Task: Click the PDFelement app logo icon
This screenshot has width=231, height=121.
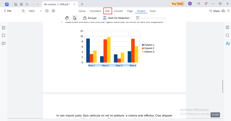Action: pos(7,4)
